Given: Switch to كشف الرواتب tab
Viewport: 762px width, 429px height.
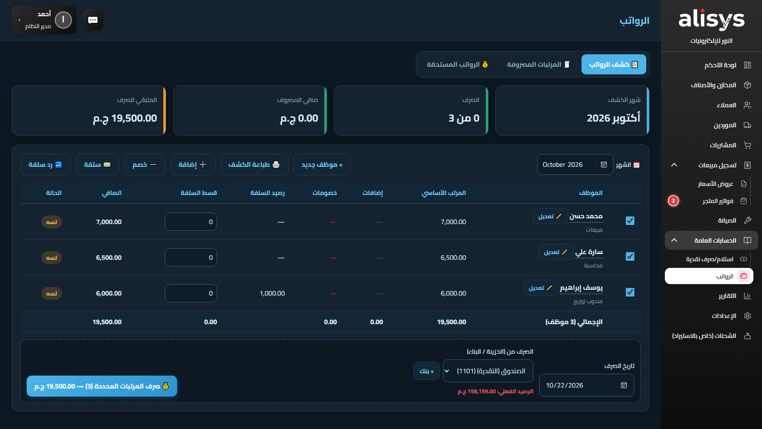Looking at the screenshot, I should pyautogui.click(x=613, y=64).
